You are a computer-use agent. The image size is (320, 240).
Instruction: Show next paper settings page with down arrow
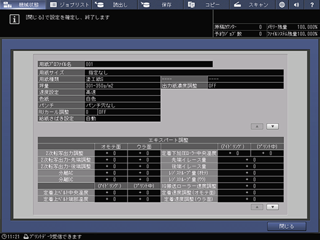click(x=272, y=126)
